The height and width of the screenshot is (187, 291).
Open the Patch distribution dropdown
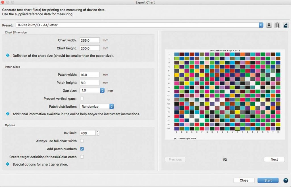click(111, 106)
